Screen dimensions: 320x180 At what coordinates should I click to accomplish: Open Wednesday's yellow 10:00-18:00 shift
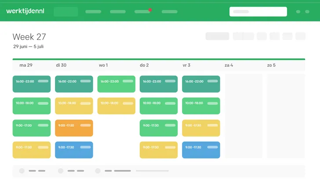click(116, 106)
